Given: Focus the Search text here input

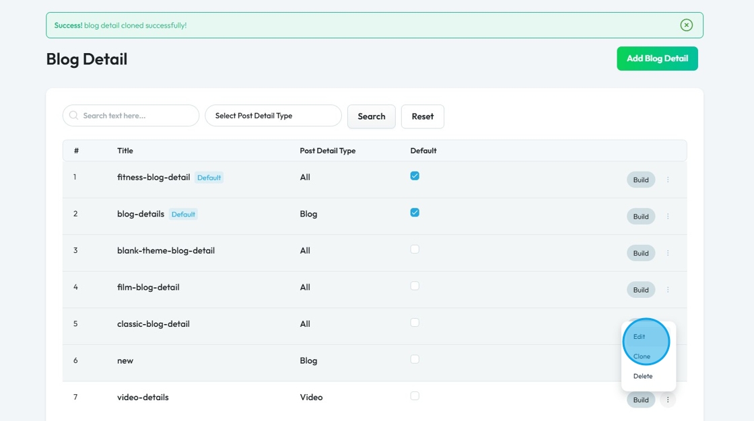Looking at the screenshot, I should (x=138, y=116).
